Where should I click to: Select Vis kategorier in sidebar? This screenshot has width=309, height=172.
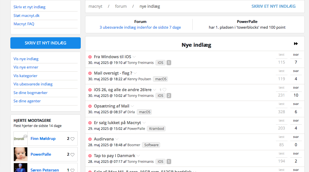(25, 76)
